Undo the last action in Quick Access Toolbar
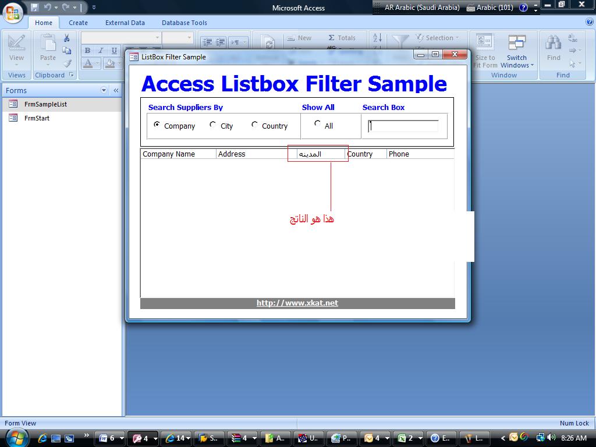Image resolution: width=596 pixels, height=447 pixels. (x=47, y=7)
